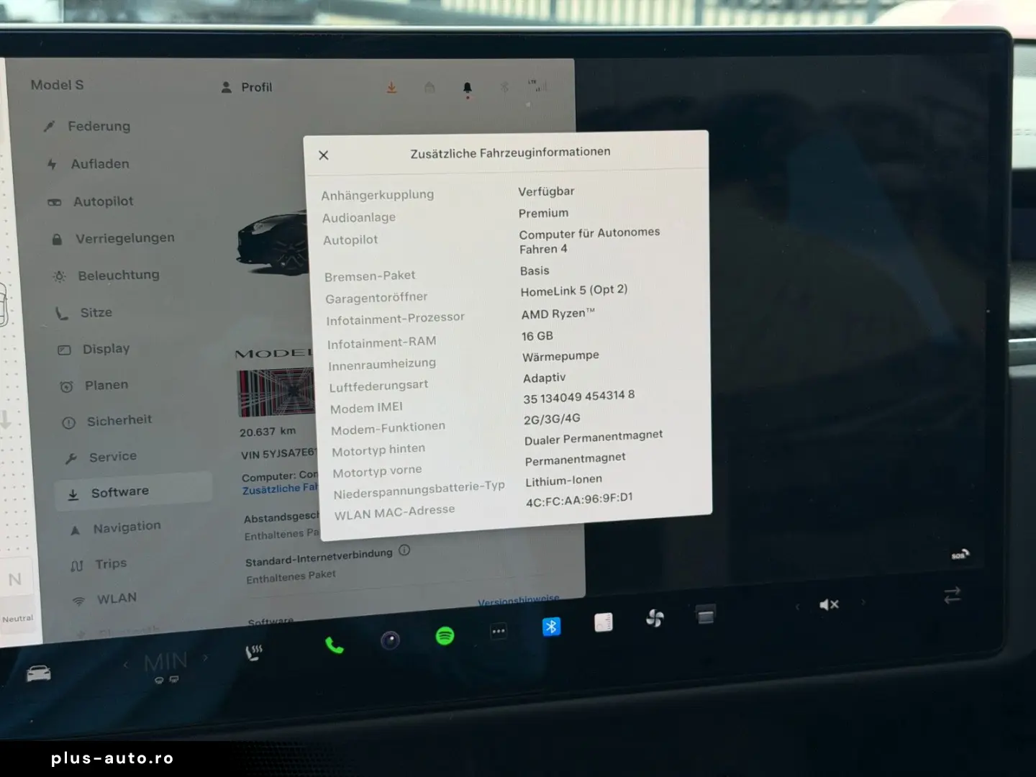Open the Federung menu
The image size is (1036, 777).
[x=88, y=126]
